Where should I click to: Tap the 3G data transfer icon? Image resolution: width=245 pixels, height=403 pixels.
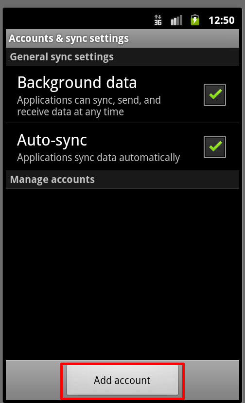point(158,20)
